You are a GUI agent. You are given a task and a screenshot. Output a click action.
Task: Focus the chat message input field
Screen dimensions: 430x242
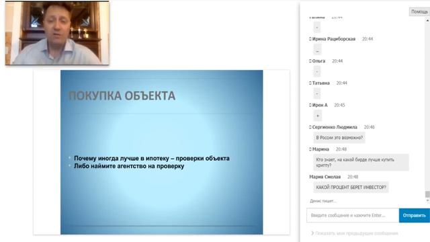[x=353, y=215]
